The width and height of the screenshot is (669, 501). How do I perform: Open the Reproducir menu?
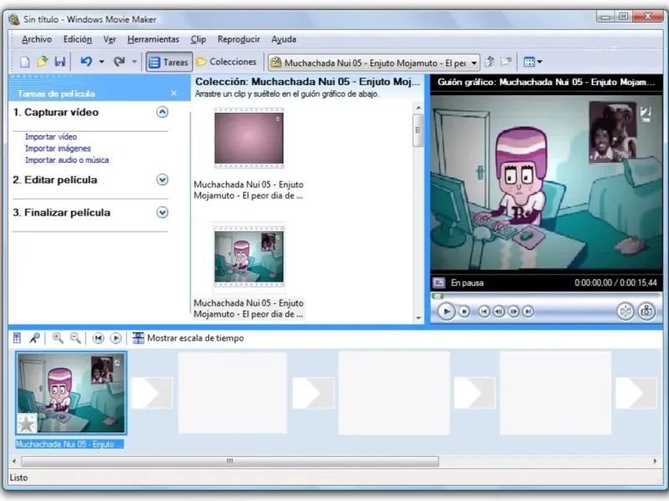[x=238, y=39]
